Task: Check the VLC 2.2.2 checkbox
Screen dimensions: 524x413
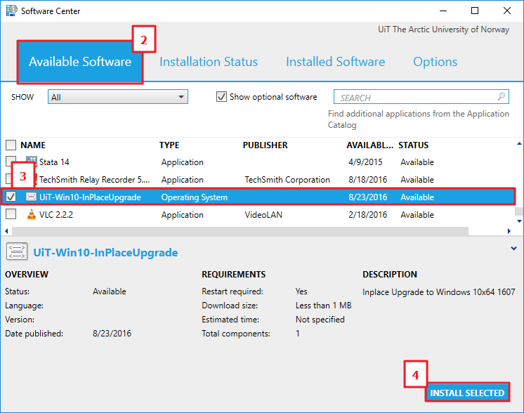Action: [11, 215]
